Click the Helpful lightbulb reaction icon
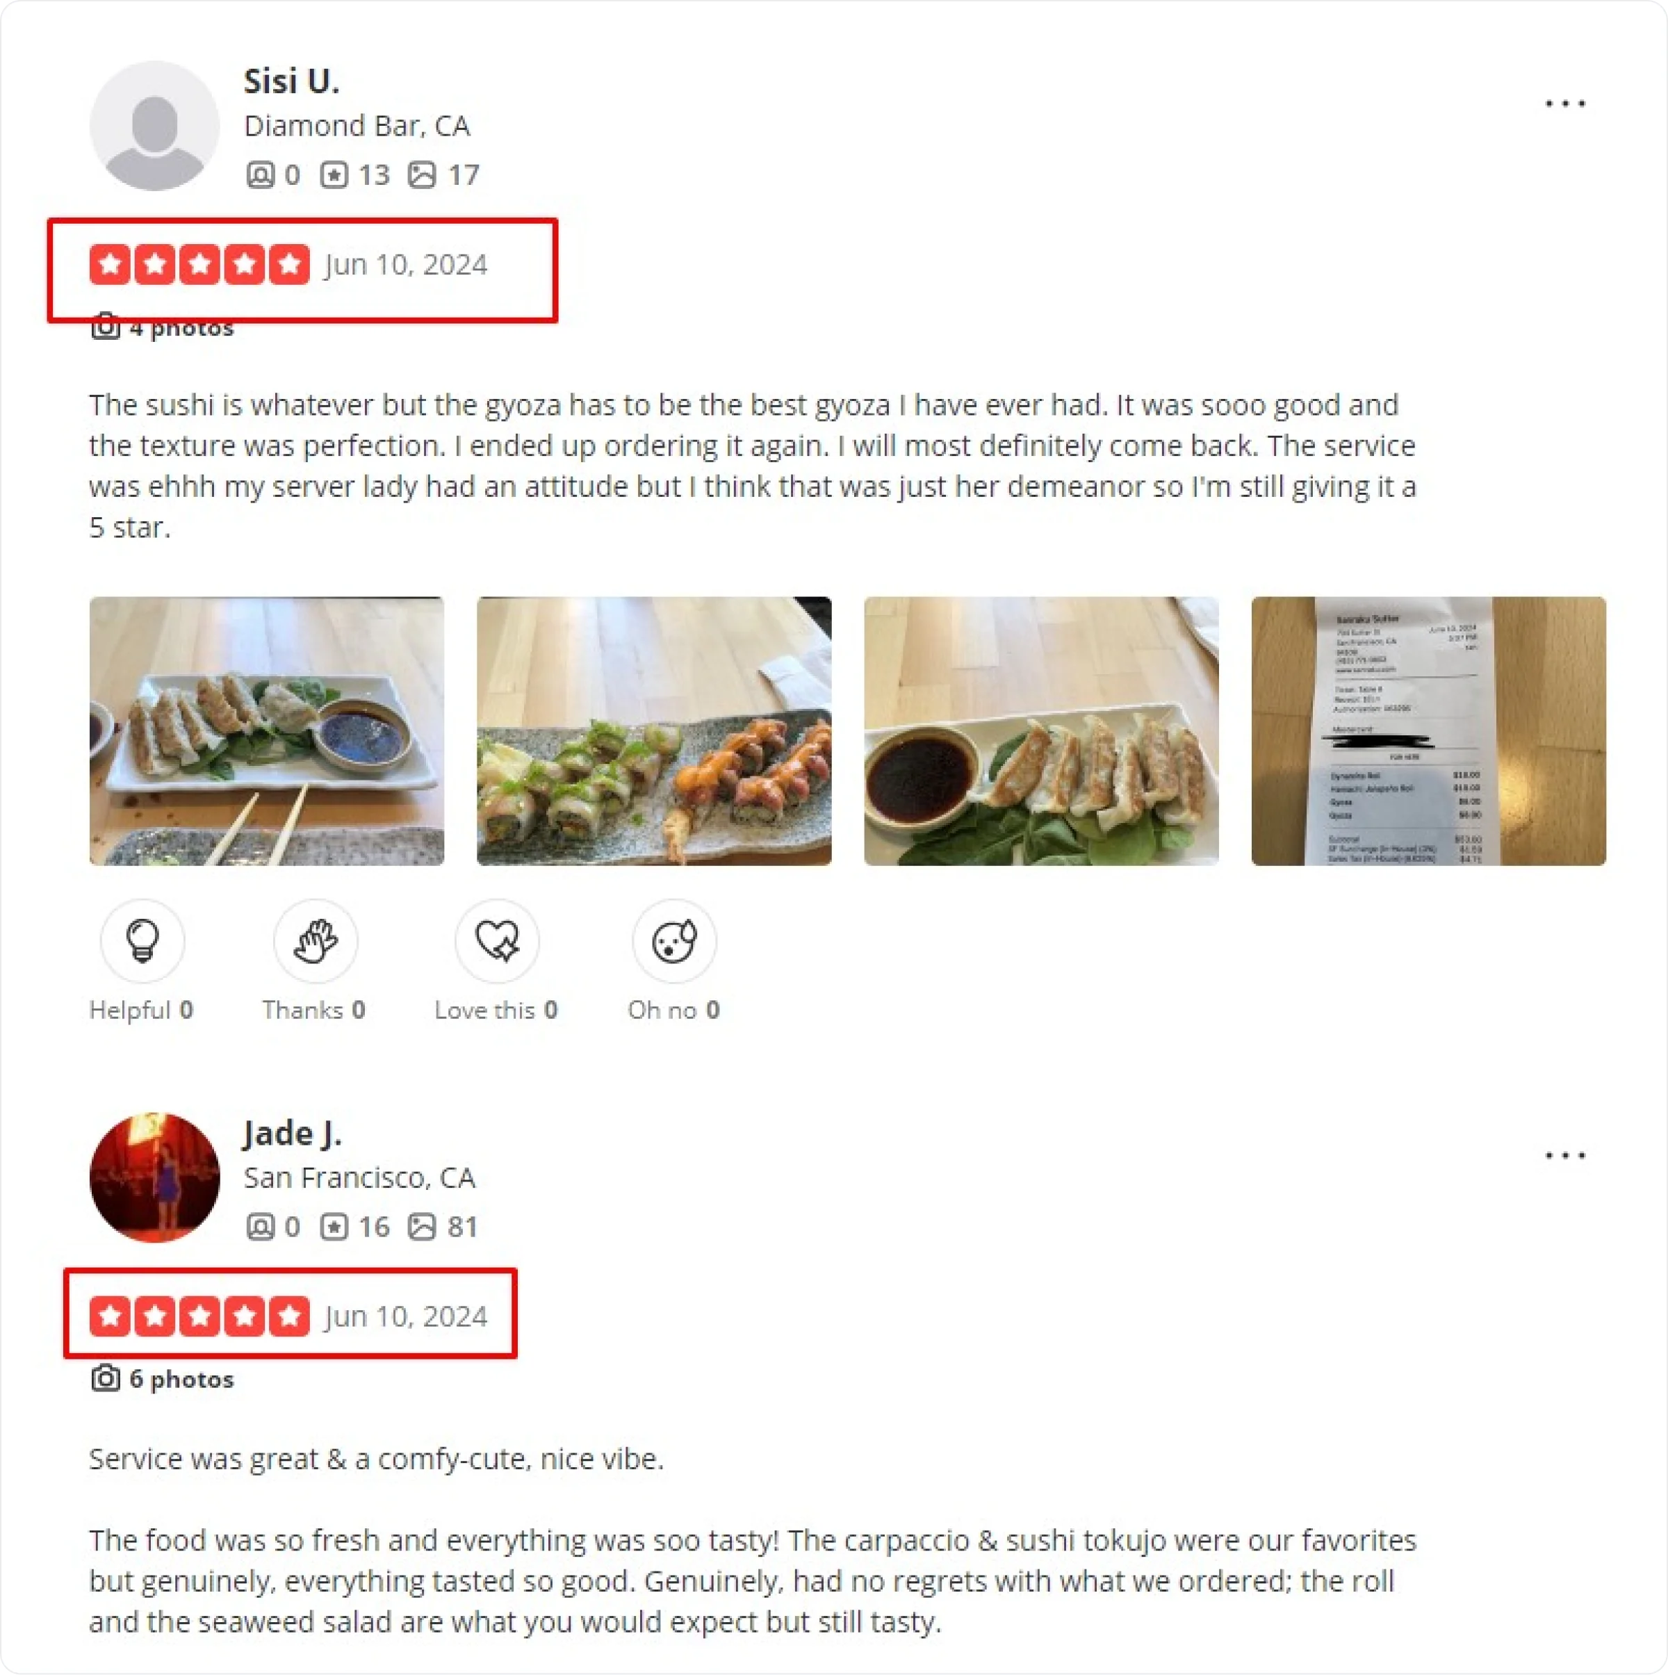1668x1675 pixels. (x=142, y=940)
